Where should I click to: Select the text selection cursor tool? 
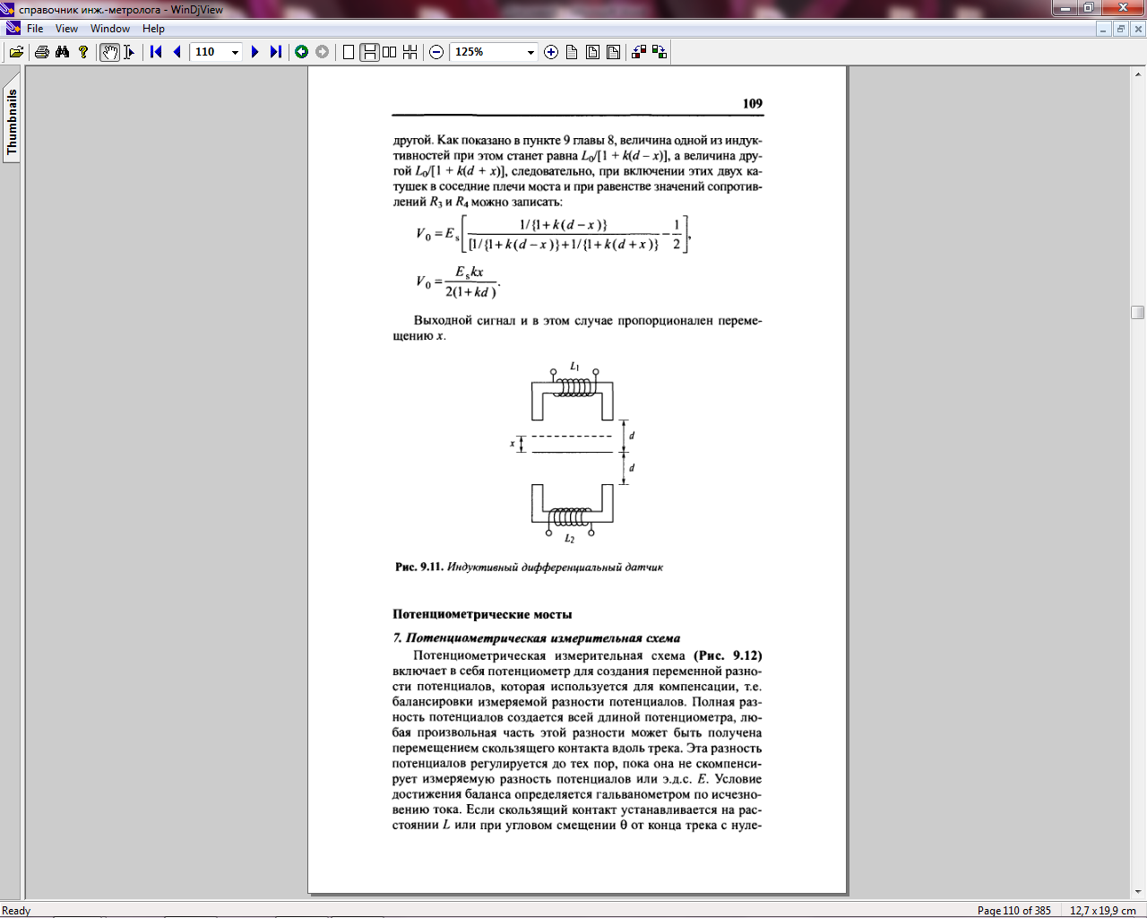pos(129,52)
